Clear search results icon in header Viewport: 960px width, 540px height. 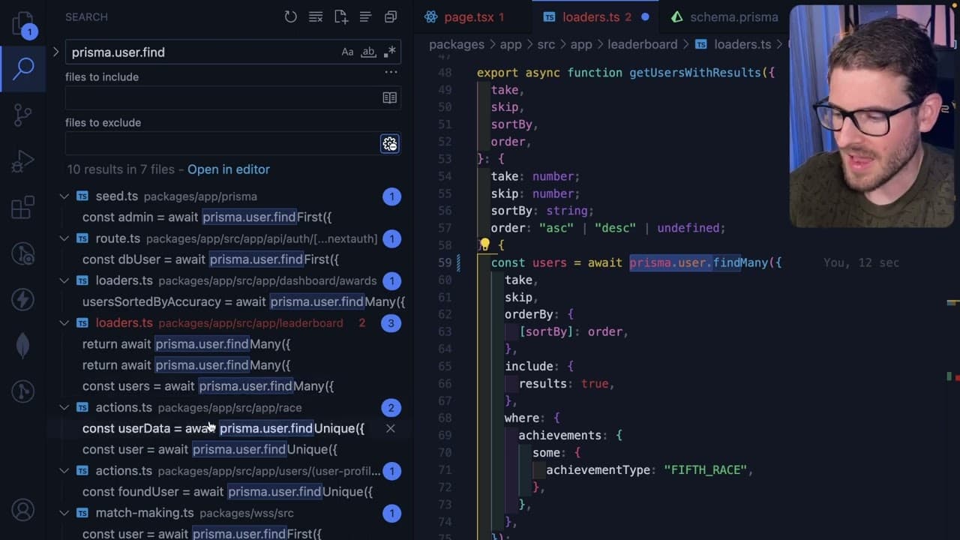316,16
